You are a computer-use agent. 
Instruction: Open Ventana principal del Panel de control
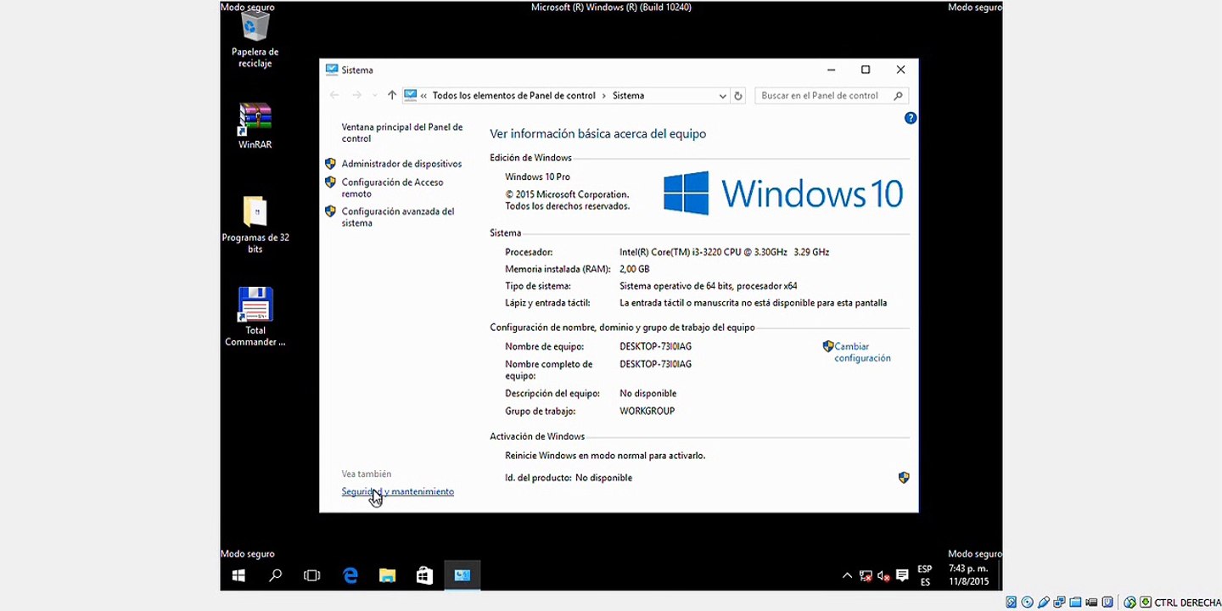click(402, 132)
